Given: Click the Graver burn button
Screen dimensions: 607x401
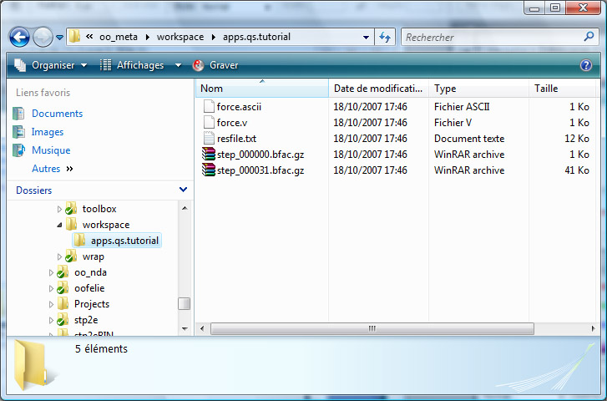Looking at the screenshot, I should click(215, 65).
